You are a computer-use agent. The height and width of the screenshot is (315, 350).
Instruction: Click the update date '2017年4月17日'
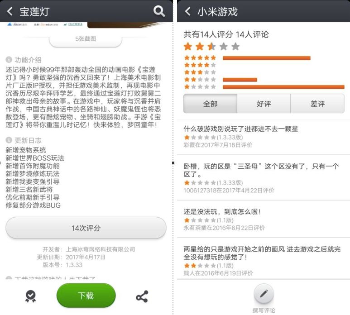tap(86, 257)
